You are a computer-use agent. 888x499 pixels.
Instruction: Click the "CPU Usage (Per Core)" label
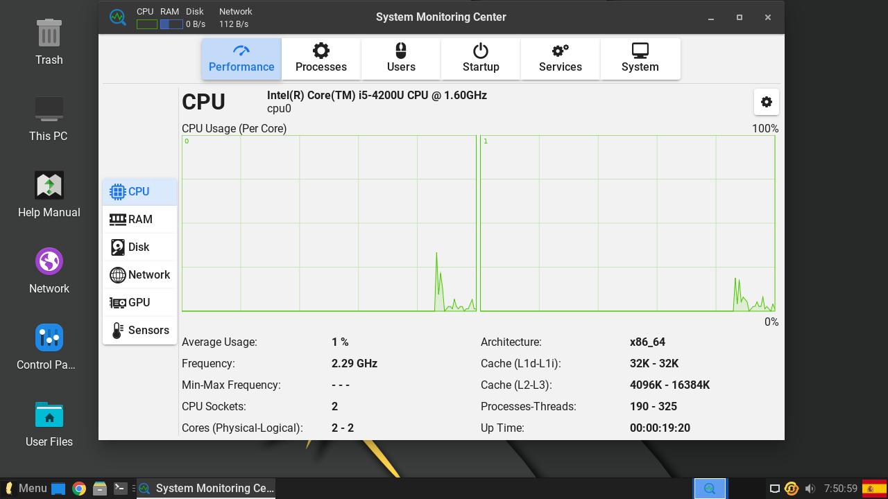pos(234,128)
